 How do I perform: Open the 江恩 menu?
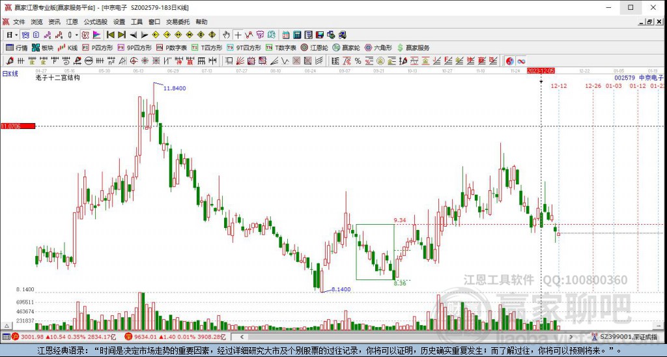[x=72, y=21]
